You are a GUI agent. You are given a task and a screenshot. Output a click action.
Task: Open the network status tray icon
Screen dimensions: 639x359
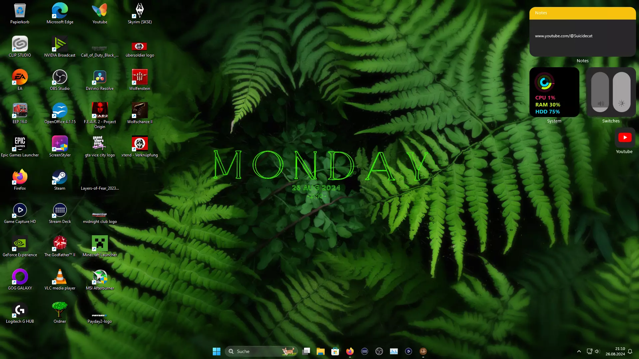[x=589, y=351]
